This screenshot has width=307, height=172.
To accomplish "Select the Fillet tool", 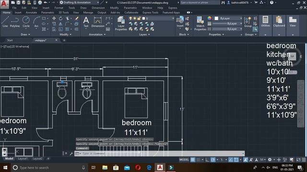I will tap(67, 24).
